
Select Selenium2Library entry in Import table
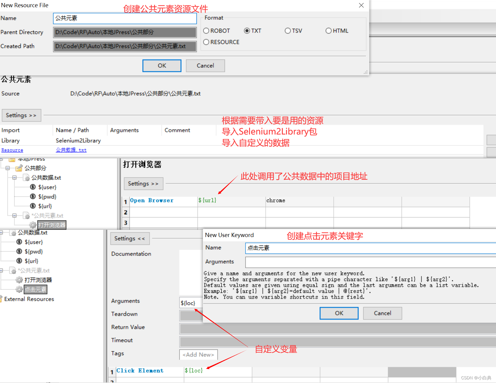pyautogui.click(x=78, y=141)
